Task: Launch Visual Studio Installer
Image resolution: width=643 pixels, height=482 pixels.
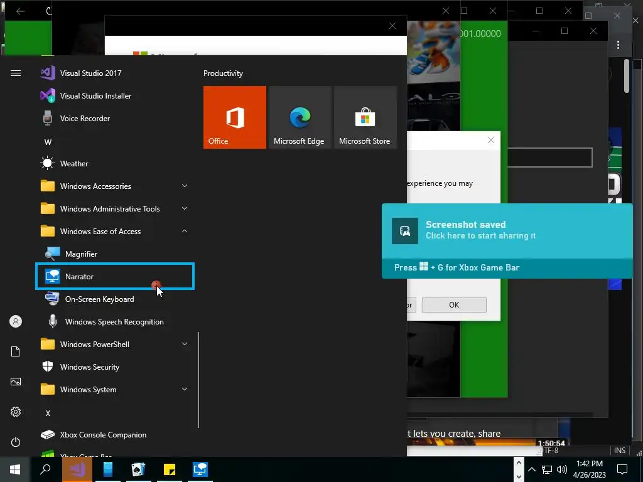Action: 115,96
